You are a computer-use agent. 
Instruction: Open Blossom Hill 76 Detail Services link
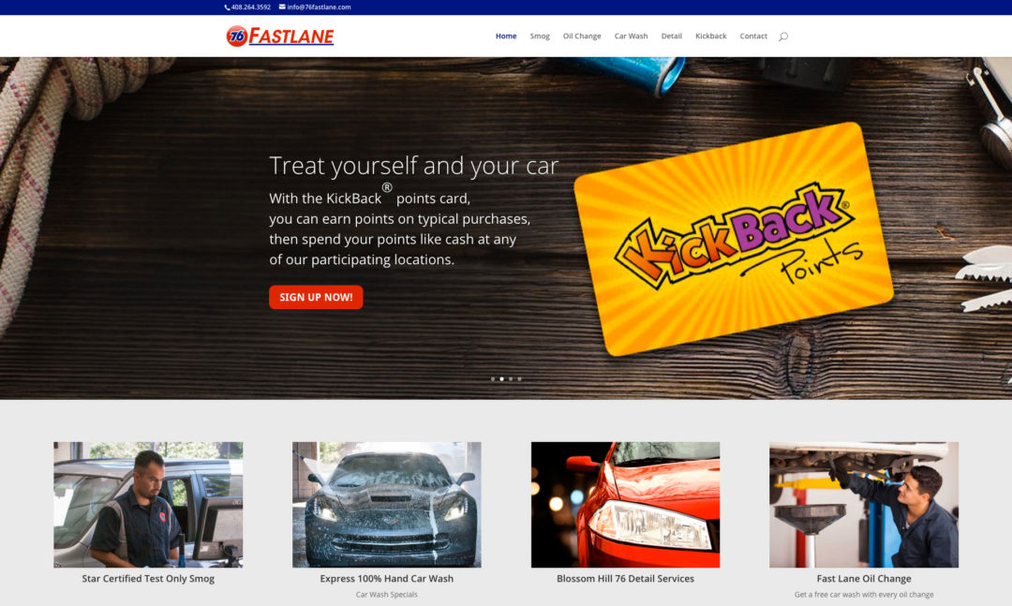coord(625,578)
